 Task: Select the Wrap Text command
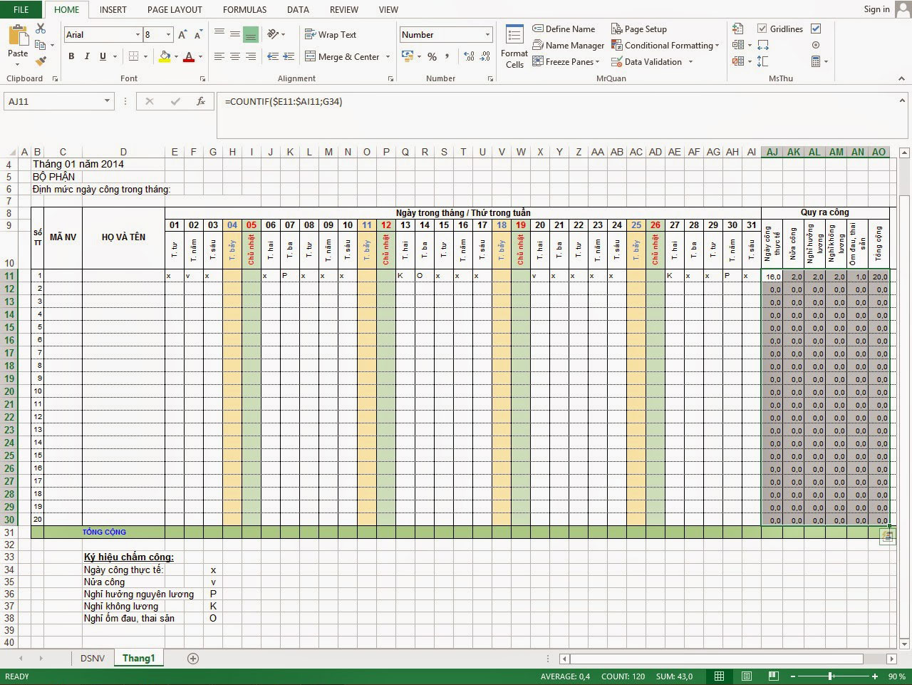pyautogui.click(x=331, y=34)
